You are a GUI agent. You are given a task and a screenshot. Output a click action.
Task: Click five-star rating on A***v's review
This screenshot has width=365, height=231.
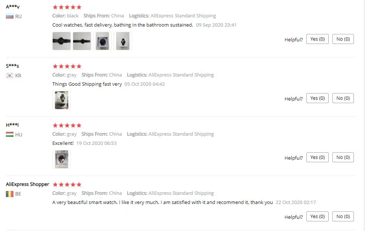coord(67,7)
